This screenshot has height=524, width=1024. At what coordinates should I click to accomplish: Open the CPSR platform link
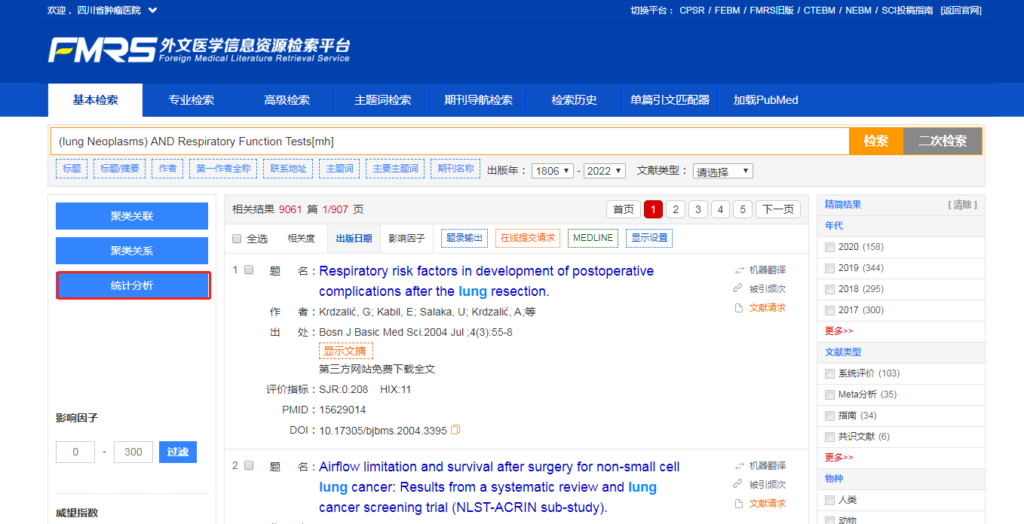[692, 11]
